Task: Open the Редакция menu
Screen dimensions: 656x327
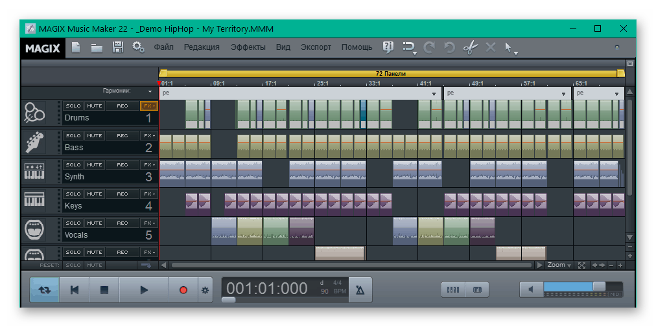Action: click(x=202, y=47)
